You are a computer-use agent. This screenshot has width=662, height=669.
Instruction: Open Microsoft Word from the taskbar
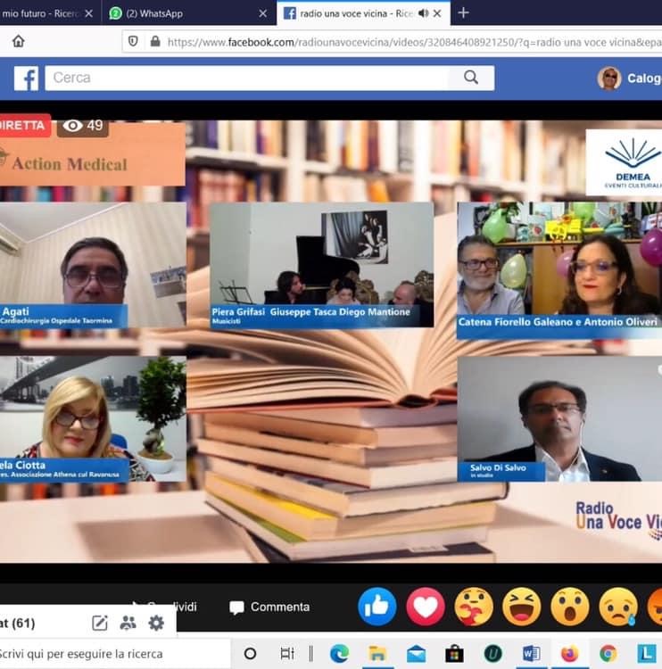pos(532,653)
